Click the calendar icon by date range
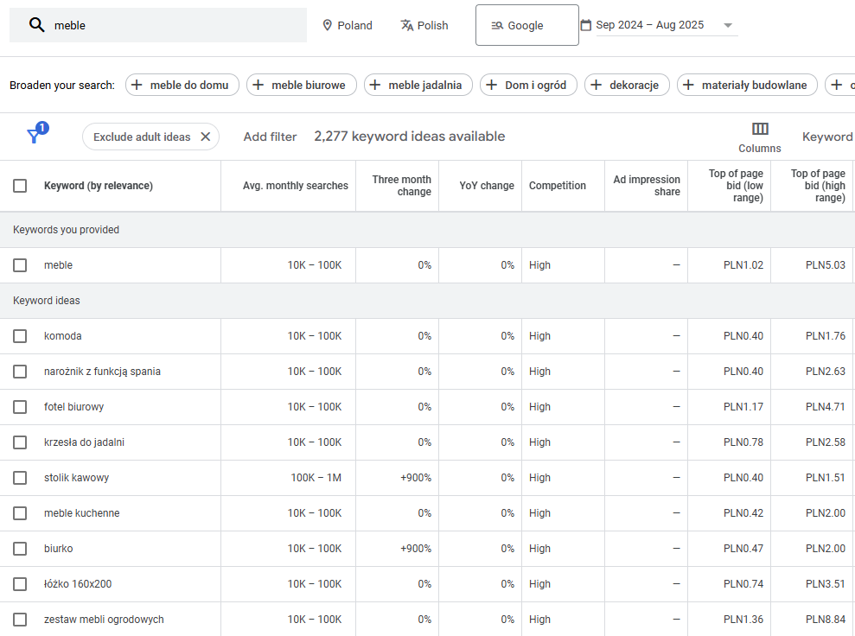This screenshot has height=636, width=855. (585, 25)
